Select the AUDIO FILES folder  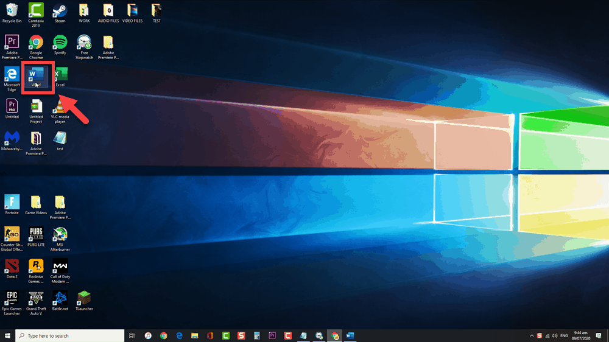coord(108,13)
